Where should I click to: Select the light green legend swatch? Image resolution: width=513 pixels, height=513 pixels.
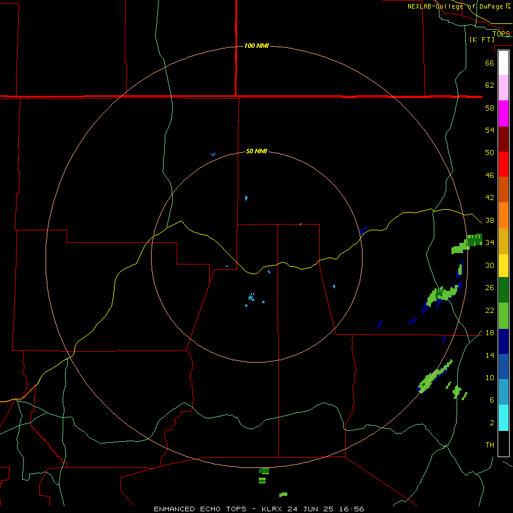click(503, 316)
